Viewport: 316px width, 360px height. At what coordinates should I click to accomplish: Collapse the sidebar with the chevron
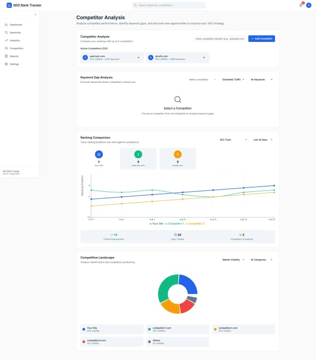coord(35,15)
